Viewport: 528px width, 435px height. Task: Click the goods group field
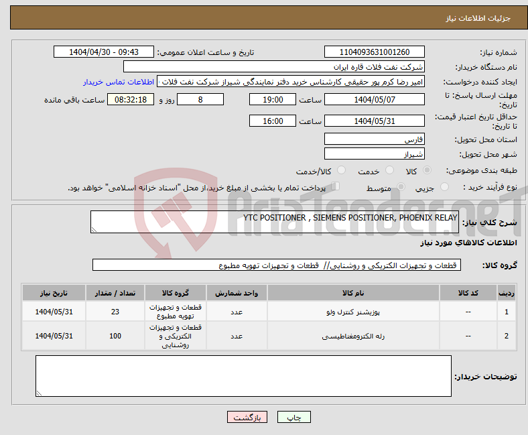click(277, 265)
